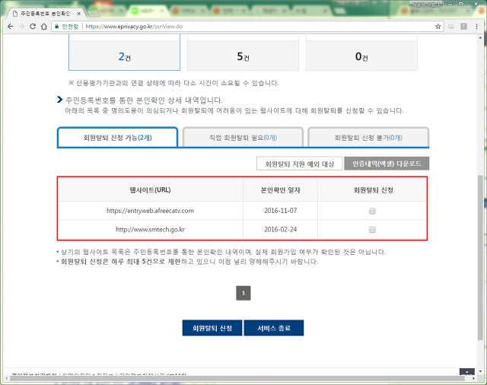Switch to 직접 회원탈퇴 필요(0개) tab
The width and height of the screenshot is (487, 385).
click(243, 138)
